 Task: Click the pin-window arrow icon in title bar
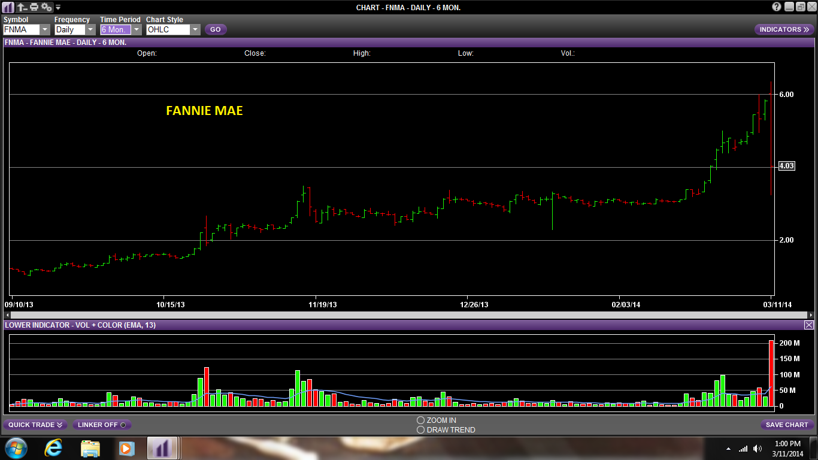click(22, 7)
